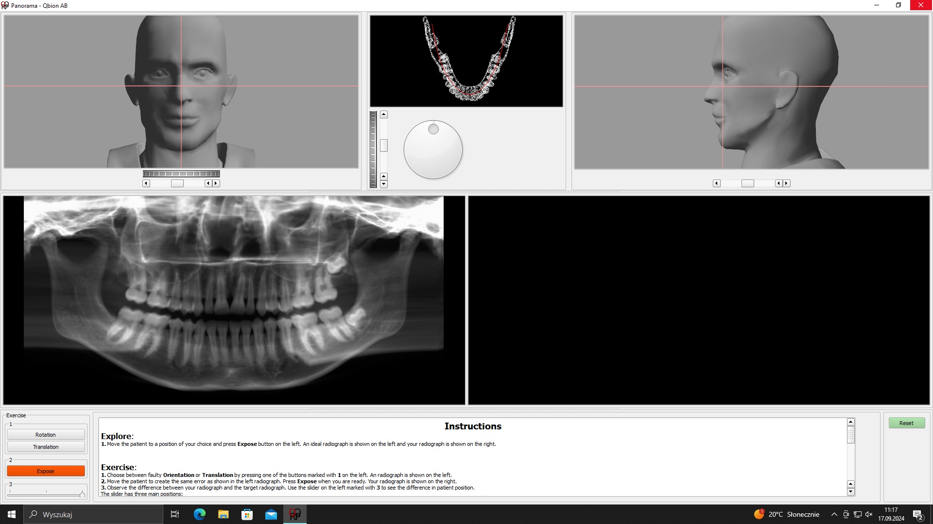Image resolution: width=933 pixels, height=524 pixels.
Task: Click the network icon in system tray
Action: point(858,514)
